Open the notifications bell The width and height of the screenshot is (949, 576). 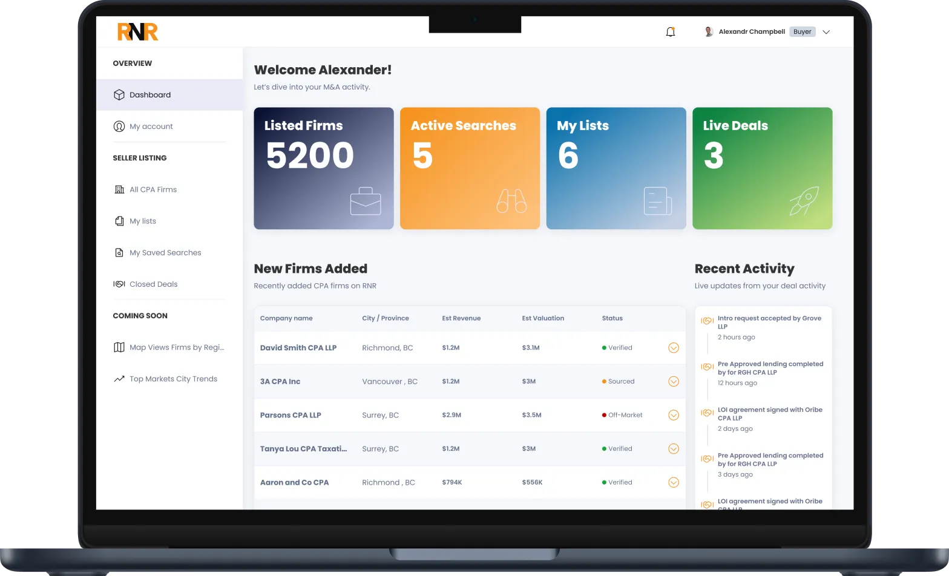pyautogui.click(x=670, y=31)
